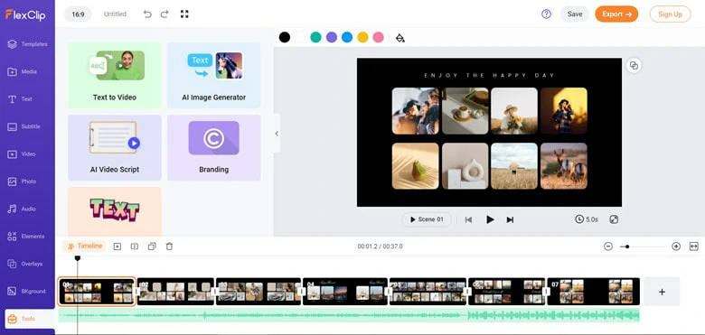Select scene 03 in the timeline
The height and width of the screenshot is (335, 705).
point(258,292)
